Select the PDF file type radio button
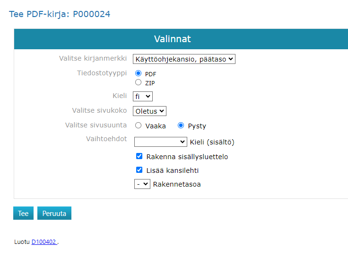 click(139, 73)
